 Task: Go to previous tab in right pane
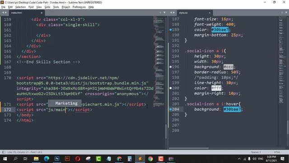tap(171, 13)
